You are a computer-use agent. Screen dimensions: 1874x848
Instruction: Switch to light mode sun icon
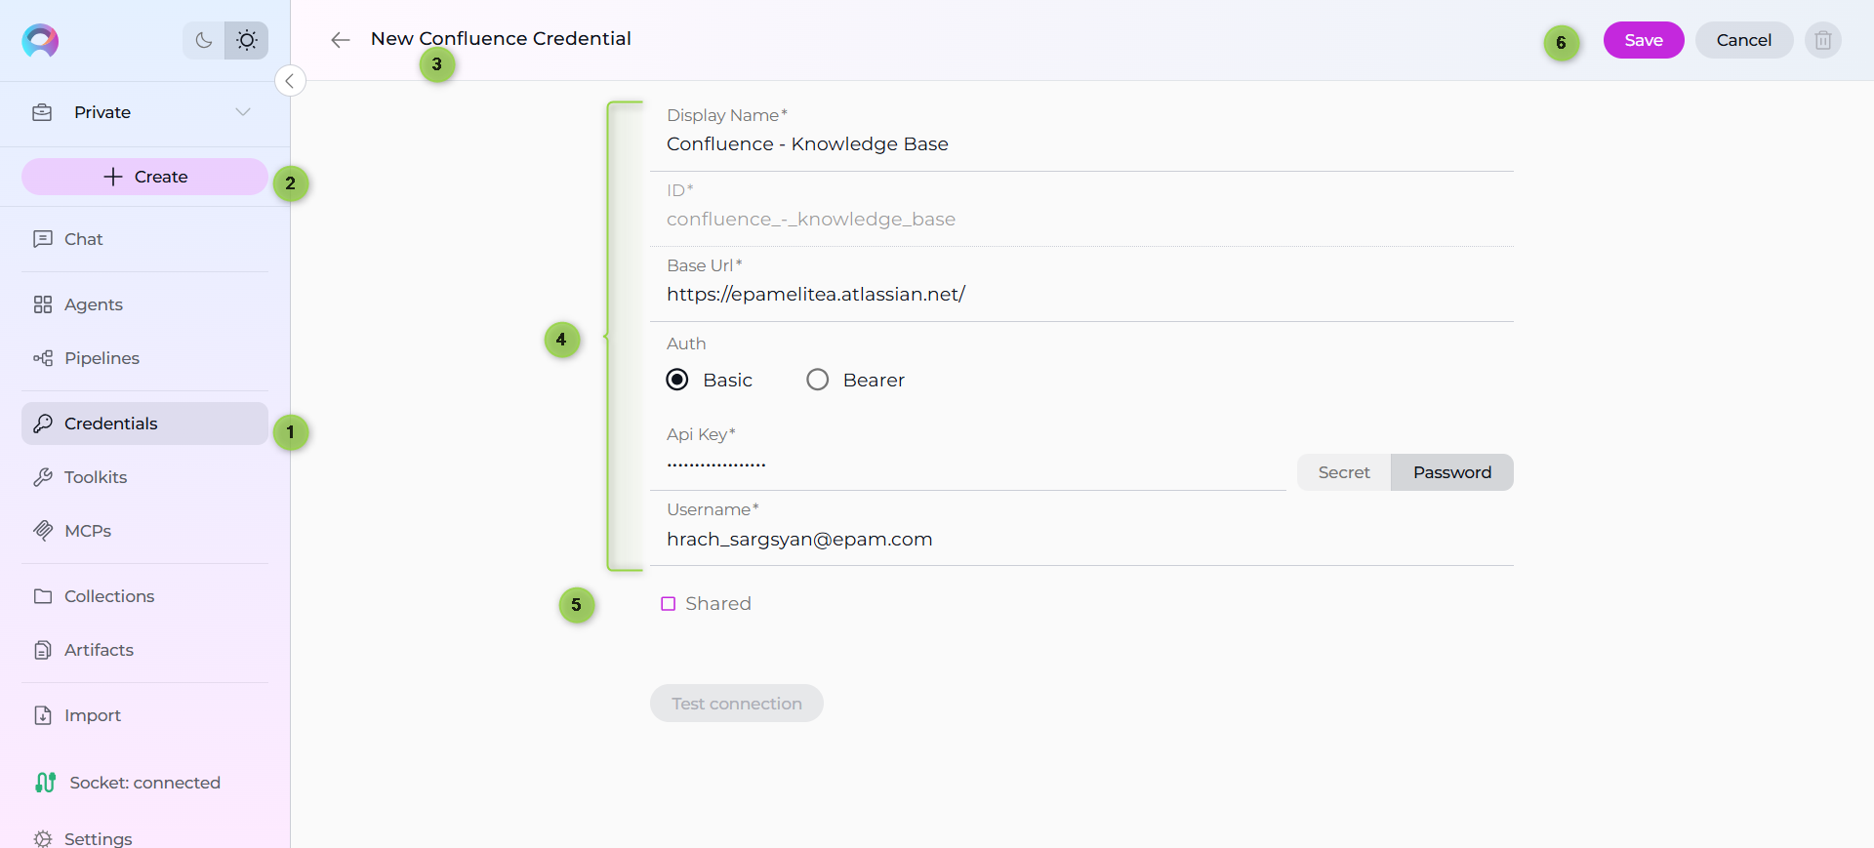pyautogui.click(x=247, y=40)
